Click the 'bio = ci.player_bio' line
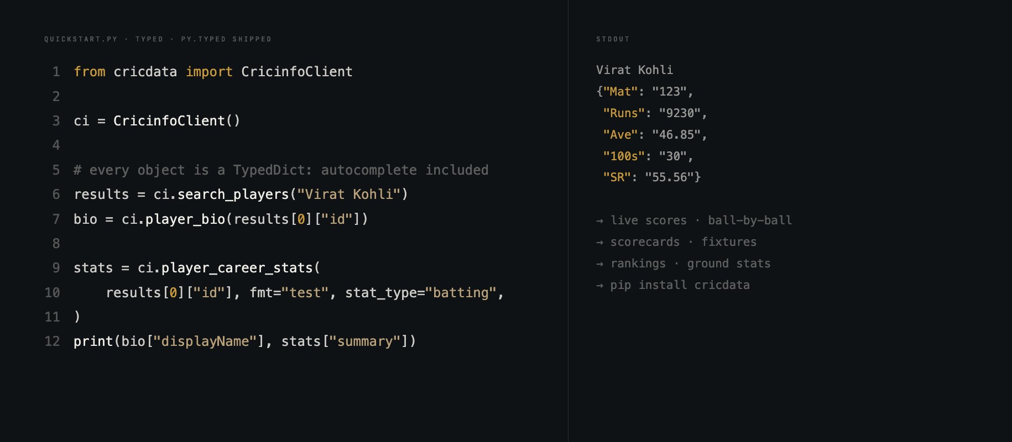1012x442 pixels. [221, 219]
